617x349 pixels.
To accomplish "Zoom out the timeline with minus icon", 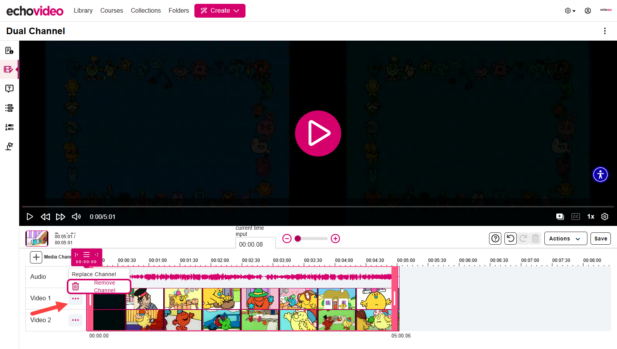I will 287,239.
